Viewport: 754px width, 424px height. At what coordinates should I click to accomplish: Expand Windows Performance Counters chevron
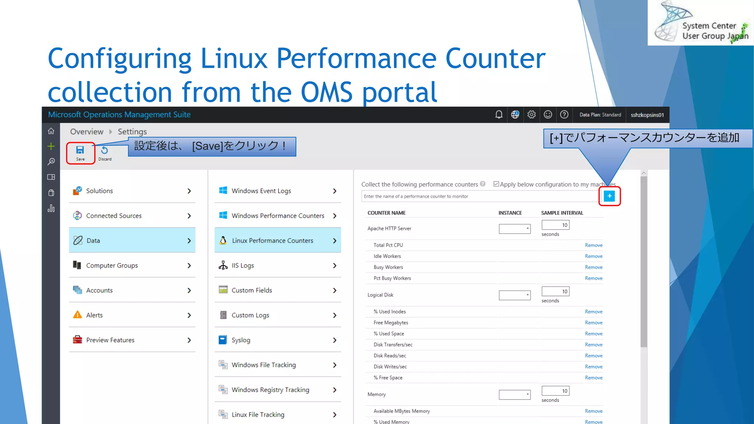(335, 216)
